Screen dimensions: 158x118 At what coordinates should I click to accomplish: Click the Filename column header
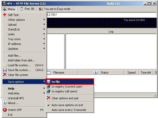[x=62, y=73]
